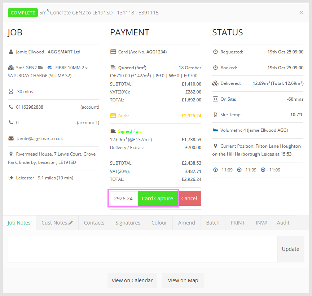The width and height of the screenshot is (312, 296).
Task: Click the thermometer icon next to Site Temp
Action: pyautogui.click(x=215, y=114)
